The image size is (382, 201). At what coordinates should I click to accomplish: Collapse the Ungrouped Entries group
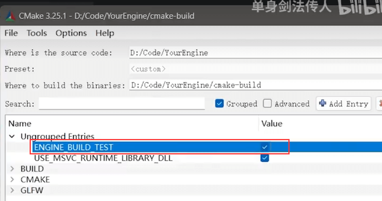click(x=12, y=137)
